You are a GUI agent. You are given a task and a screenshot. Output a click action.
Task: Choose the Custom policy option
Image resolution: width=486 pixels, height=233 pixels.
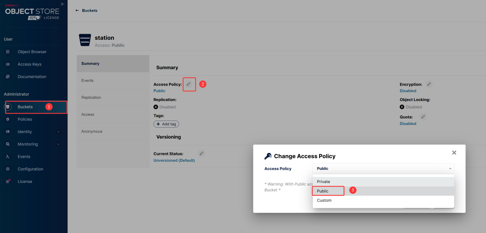click(383, 200)
